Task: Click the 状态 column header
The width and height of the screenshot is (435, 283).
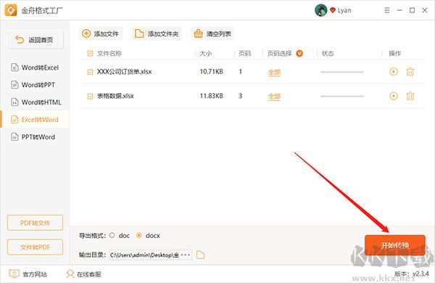Action: (x=328, y=53)
